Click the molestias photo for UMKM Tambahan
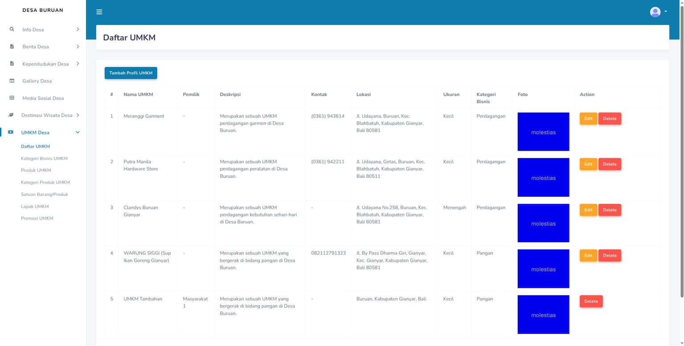The height and width of the screenshot is (346, 685). [543, 314]
